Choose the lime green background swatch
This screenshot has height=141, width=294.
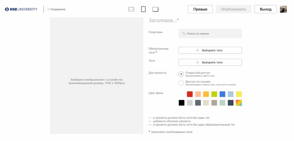(214, 94)
